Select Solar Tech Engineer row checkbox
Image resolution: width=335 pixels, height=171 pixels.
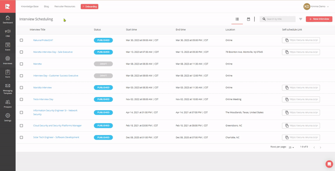click(21, 137)
